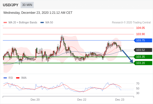The width and height of the screenshot is (153, 104).
Task: Click the 103.90 resistance label
Action: point(141,34)
